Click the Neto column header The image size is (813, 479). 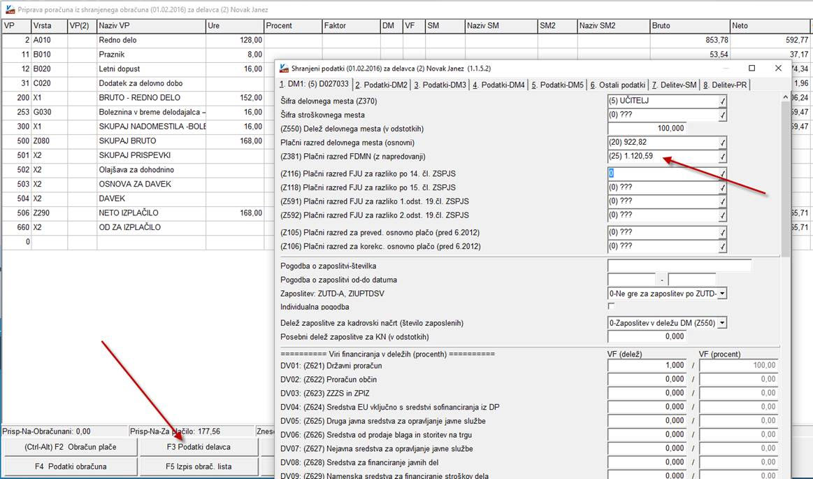pyautogui.click(x=770, y=25)
